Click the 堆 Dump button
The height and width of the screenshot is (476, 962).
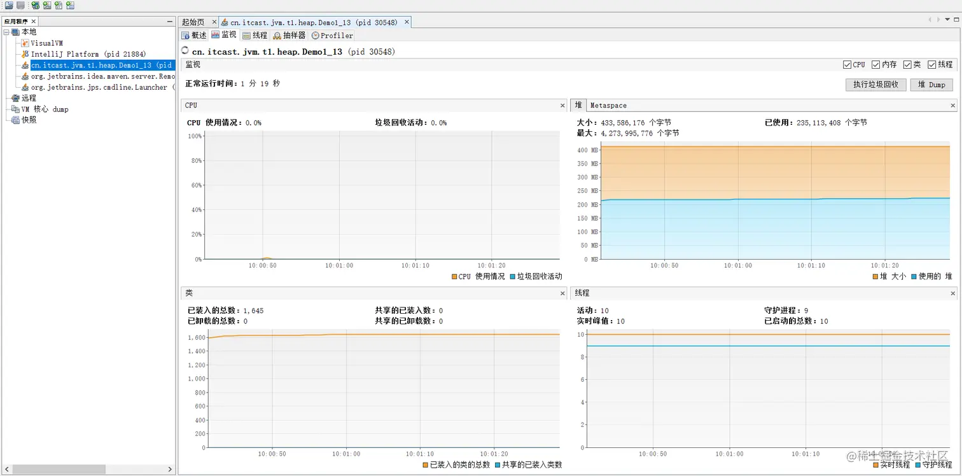tap(932, 85)
